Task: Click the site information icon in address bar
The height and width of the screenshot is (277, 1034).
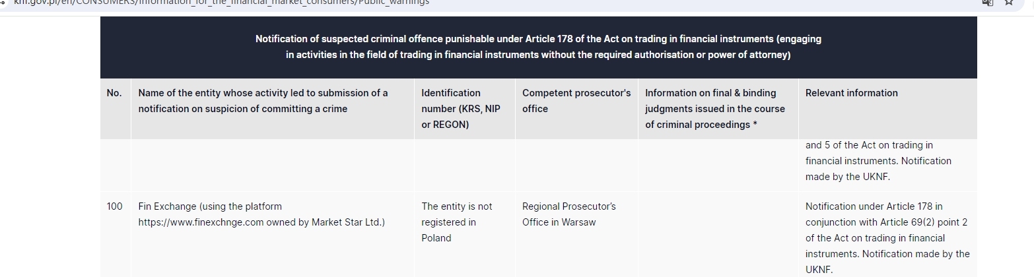Action: [3, 3]
